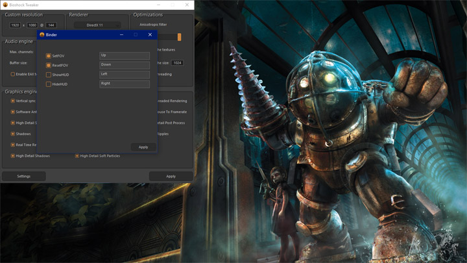The height and width of the screenshot is (263, 467).
Task: Open the DirectX 11 renderer dropdown
Action: (x=97, y=25)
